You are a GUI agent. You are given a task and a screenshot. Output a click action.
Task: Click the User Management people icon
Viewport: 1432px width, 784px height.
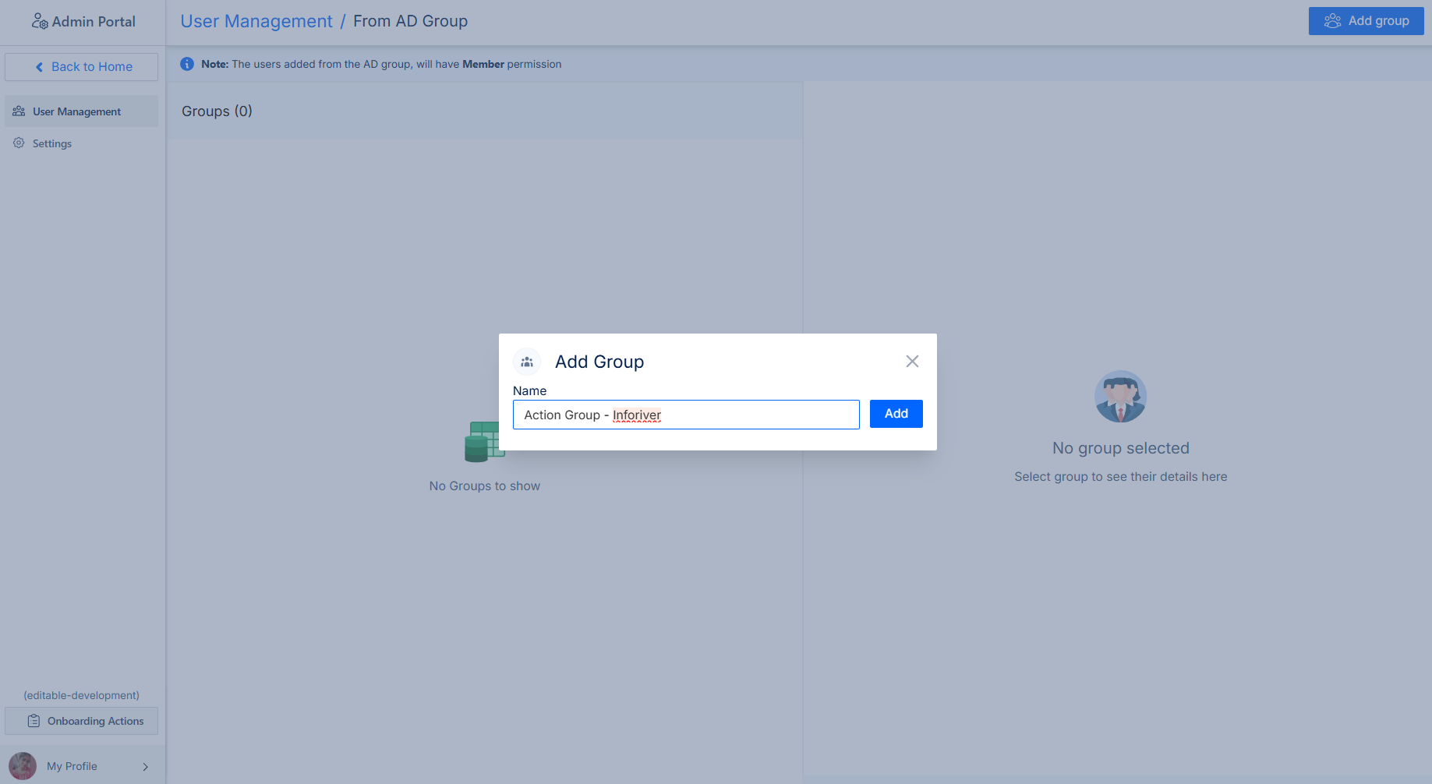(19, 111)
